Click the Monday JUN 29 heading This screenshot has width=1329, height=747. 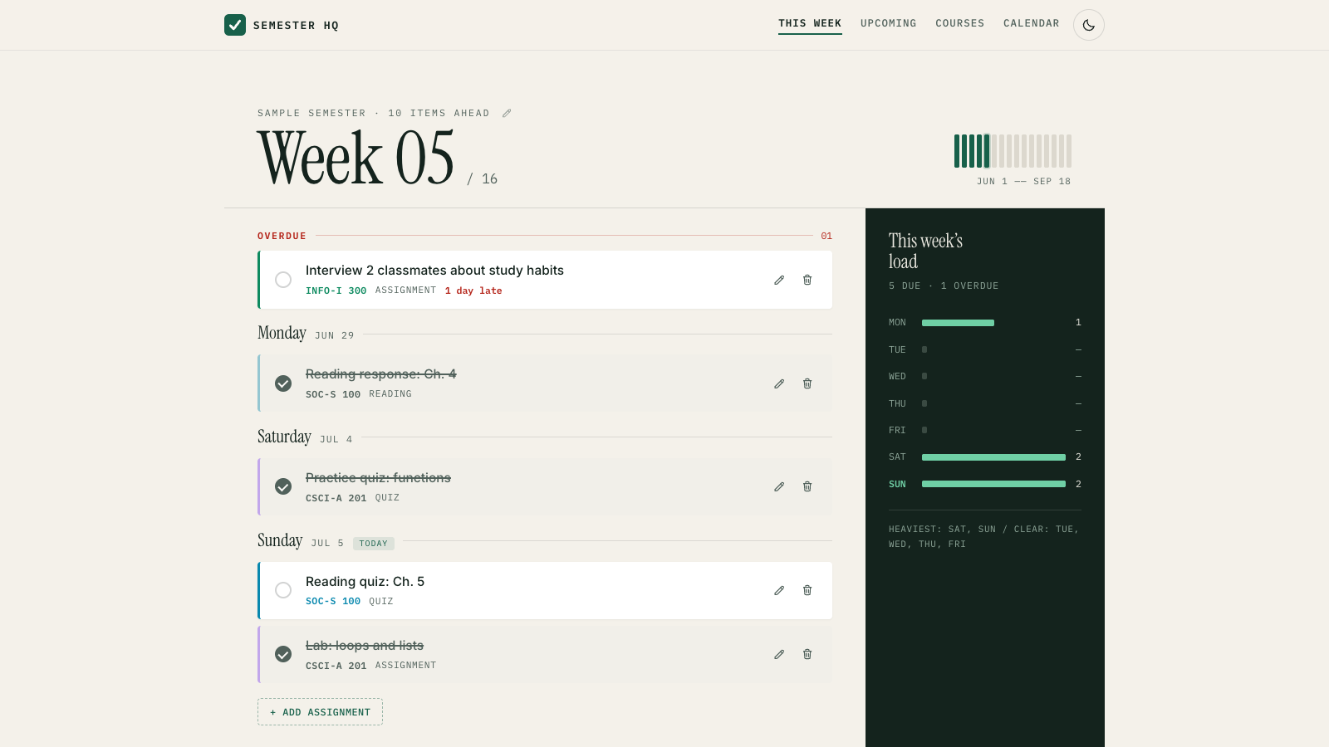306,333
